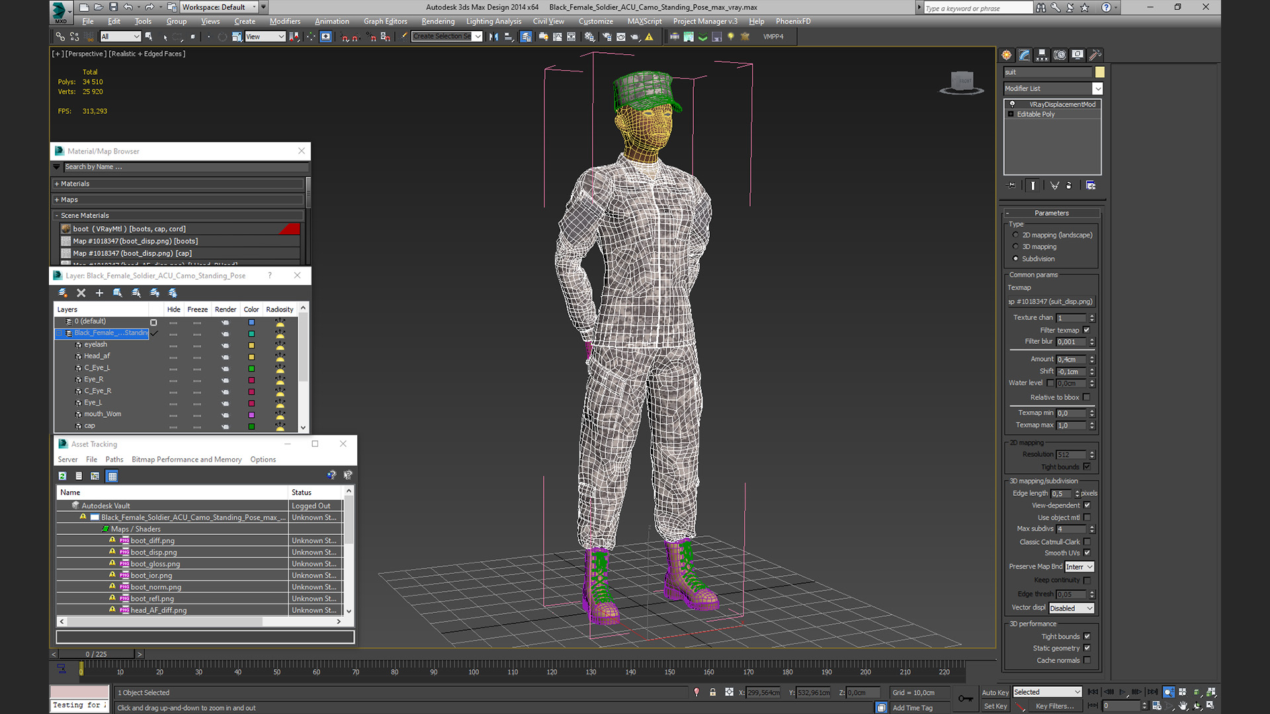The width and height of the screenshot is (1270, 714).
Task: Enable the Relative to bbox checkbox
Action: (1086, 397)
